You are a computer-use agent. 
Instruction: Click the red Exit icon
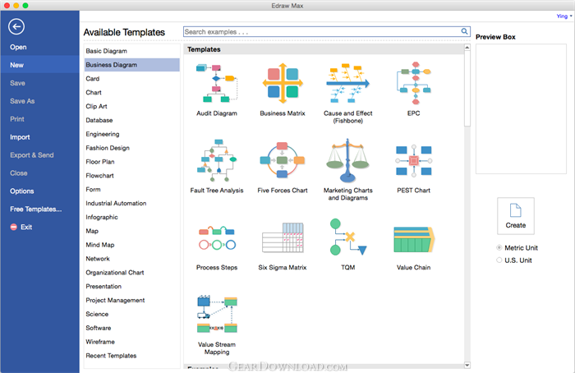point(14,227)
